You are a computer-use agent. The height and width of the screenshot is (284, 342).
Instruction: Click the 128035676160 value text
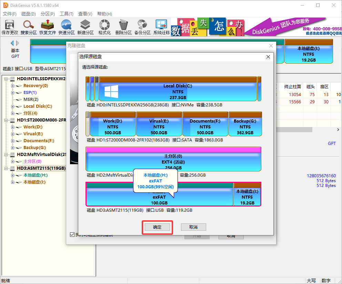tap(321, 176)
